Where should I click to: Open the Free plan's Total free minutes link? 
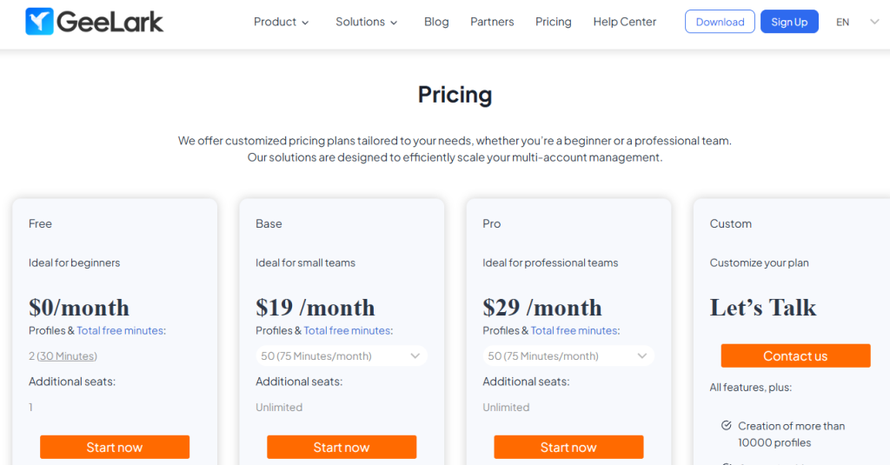(120, 330)
